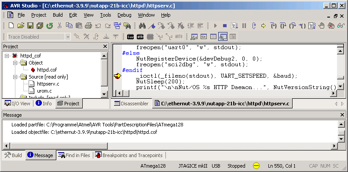Click the NutSleep(200); code line
Viewport: 348px width, 172px height.
coord(161,82)
